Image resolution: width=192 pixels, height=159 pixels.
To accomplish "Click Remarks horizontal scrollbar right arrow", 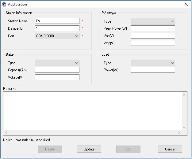I will [x=179, y=133].
